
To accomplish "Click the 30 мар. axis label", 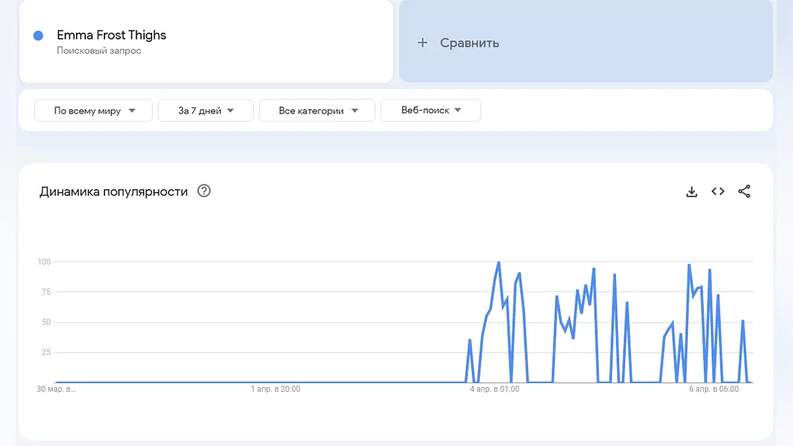I will (x=56, y=389).
